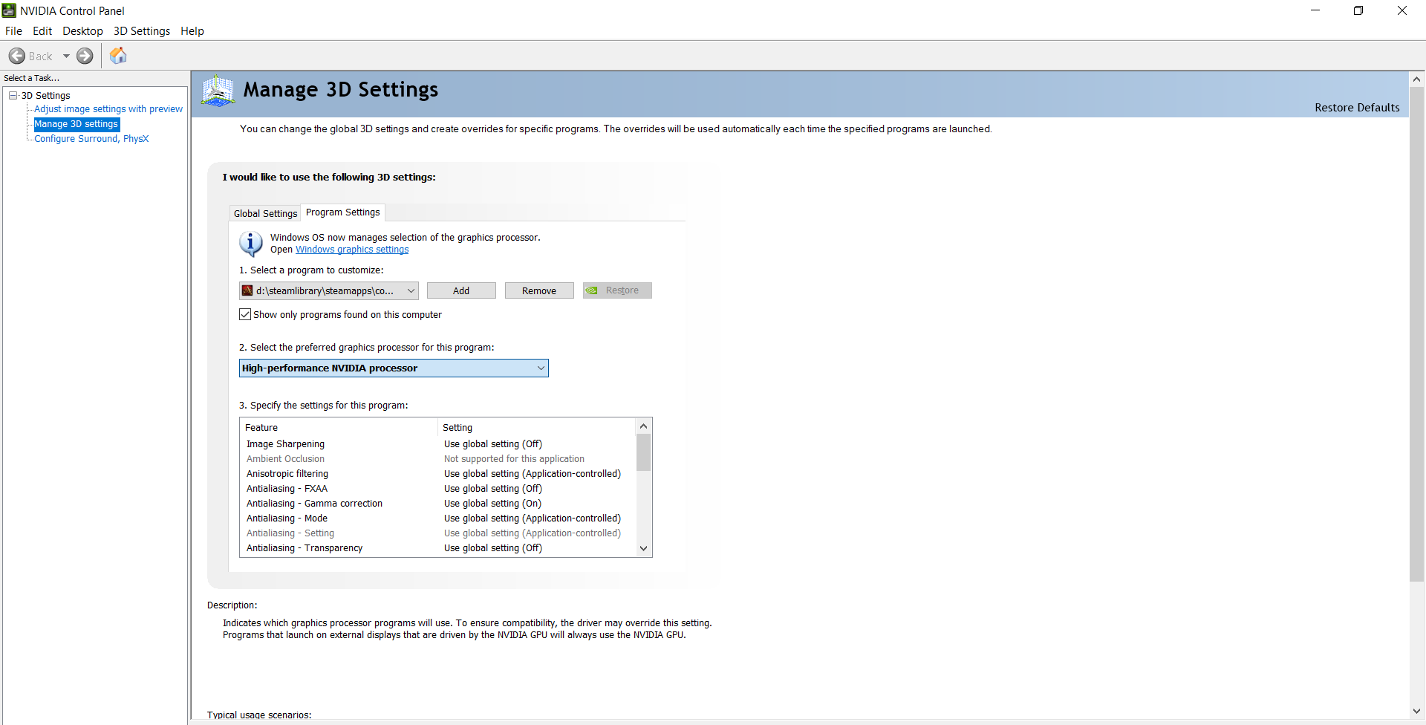Select 'Manage 3D settings' in task tree
This screenshot has height=725, width=1426.
click(x=76, y=124)
